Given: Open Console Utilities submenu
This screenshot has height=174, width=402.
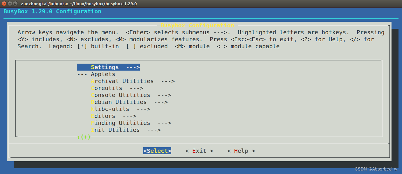Looking at the screenshot, I should pos(131,95).
